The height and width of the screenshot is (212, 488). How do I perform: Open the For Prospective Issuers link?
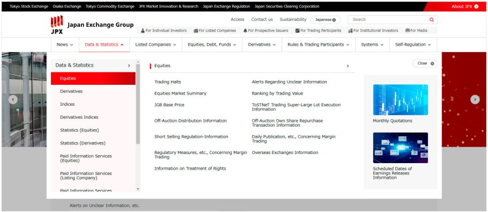pyautogui.click(x=266, y=31)
